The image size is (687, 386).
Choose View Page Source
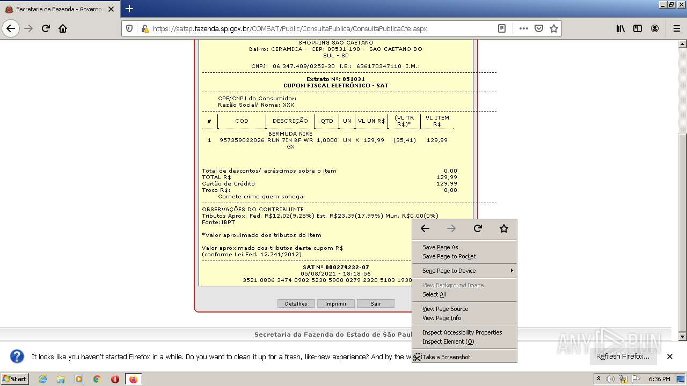(464, 309)
